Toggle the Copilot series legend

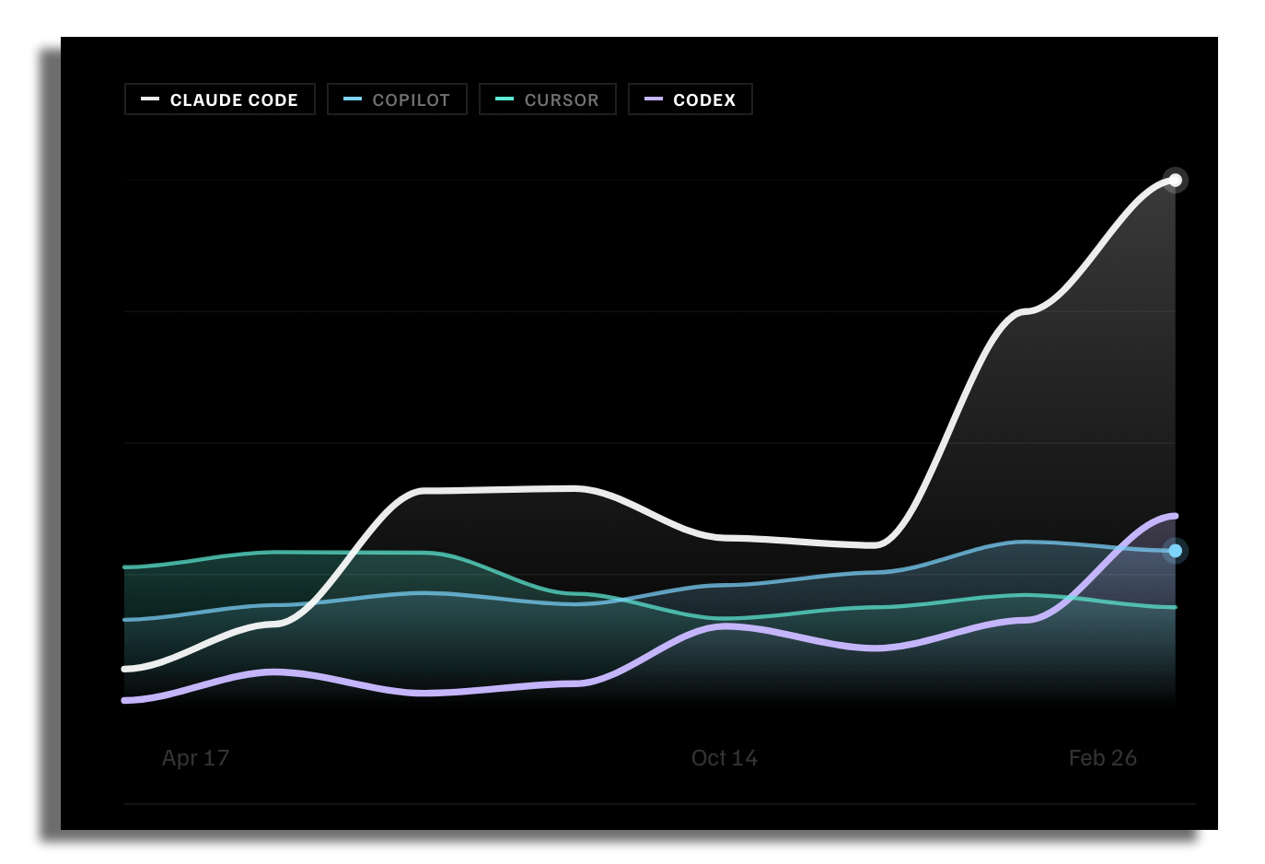(397, 99)
